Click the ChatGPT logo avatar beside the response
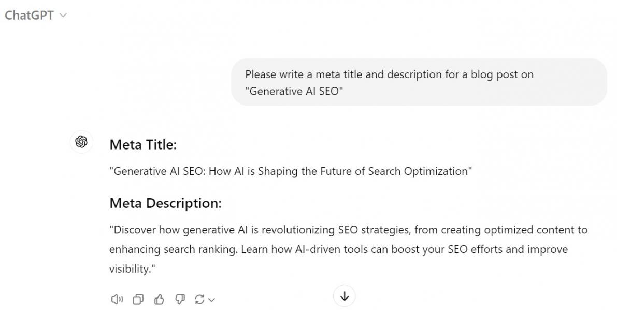617x313 pixels. click(81, 142)
